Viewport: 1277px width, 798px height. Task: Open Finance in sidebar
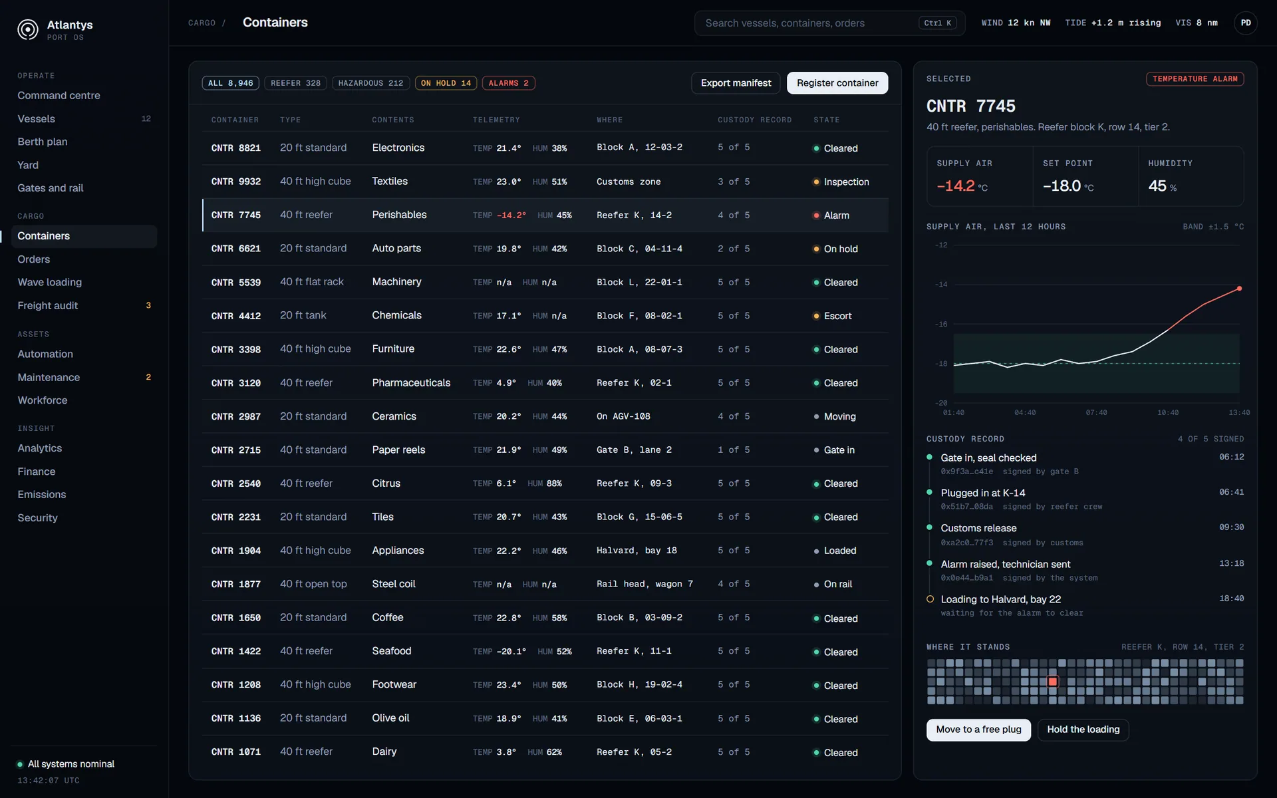[x=84, y=471]
